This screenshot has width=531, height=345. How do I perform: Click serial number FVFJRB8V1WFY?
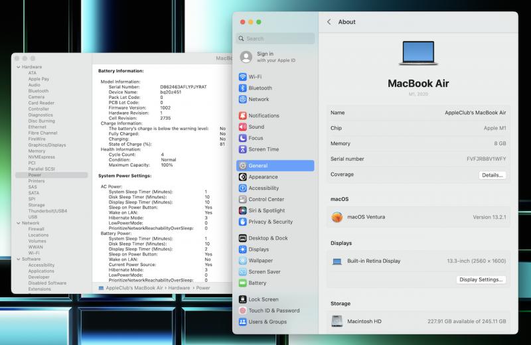[x=486, y=159]
